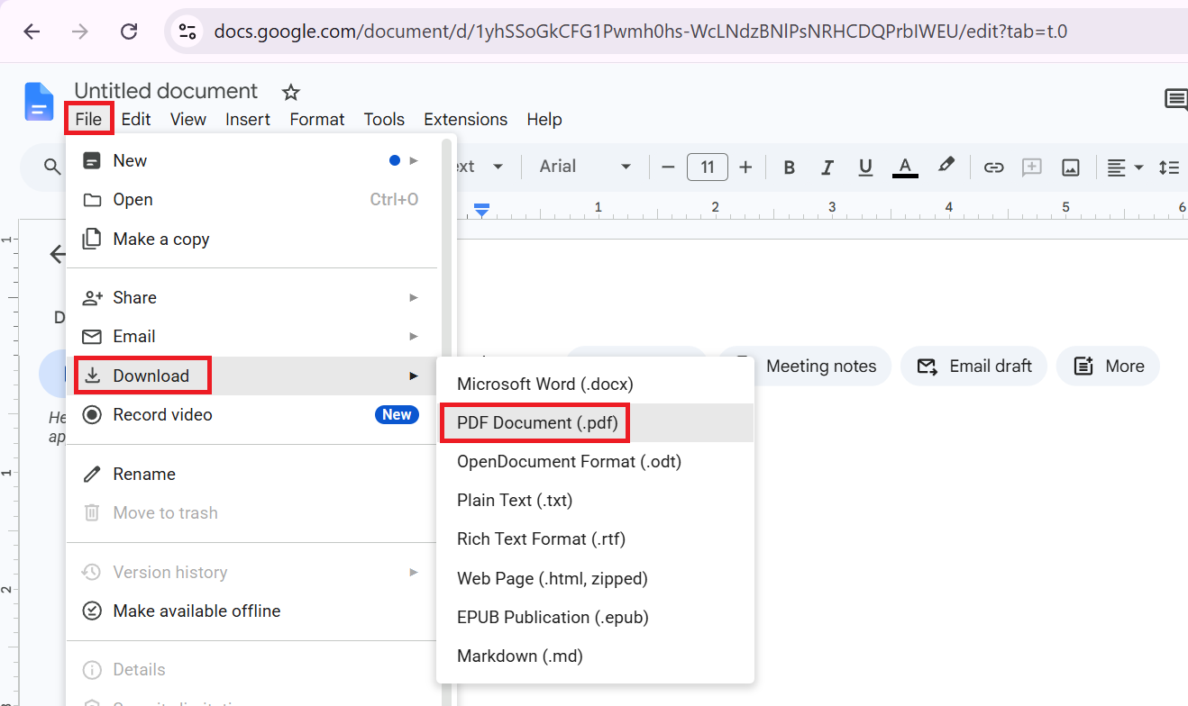The height and width of the screenshot is (706, 1188).
Task: Open the Extensions menu
Action: coord(465,119)
